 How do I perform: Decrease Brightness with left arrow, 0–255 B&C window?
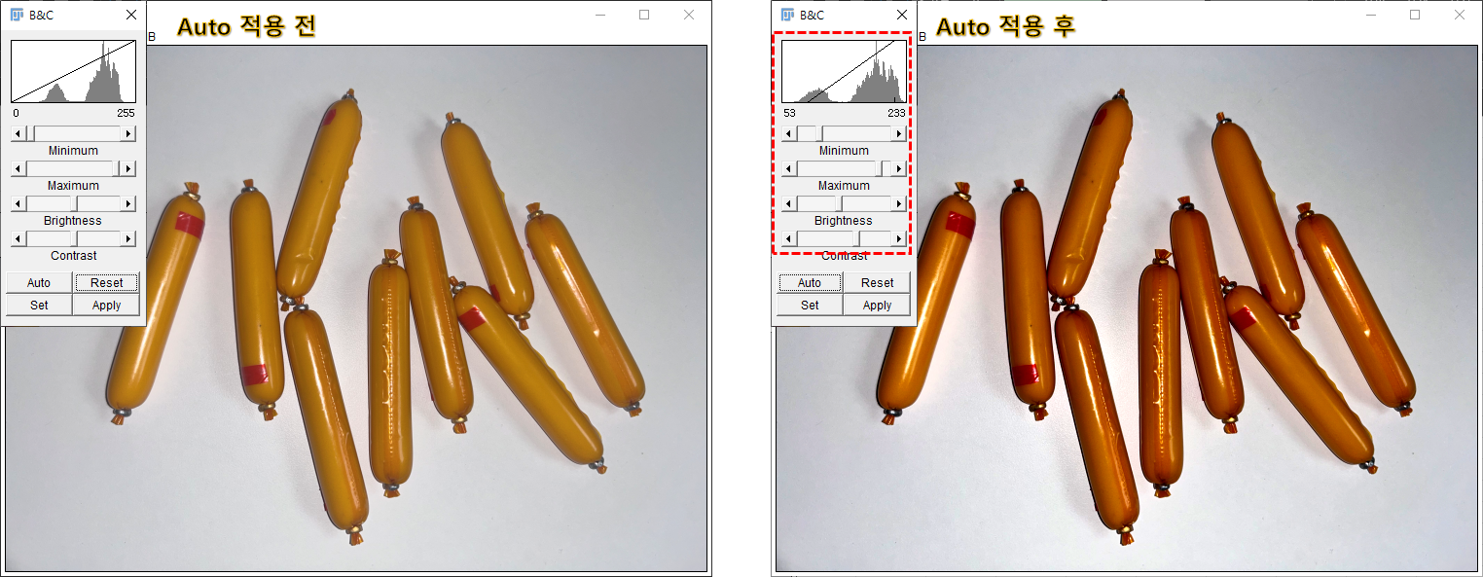pyautogui.click(x=18, y=203)
